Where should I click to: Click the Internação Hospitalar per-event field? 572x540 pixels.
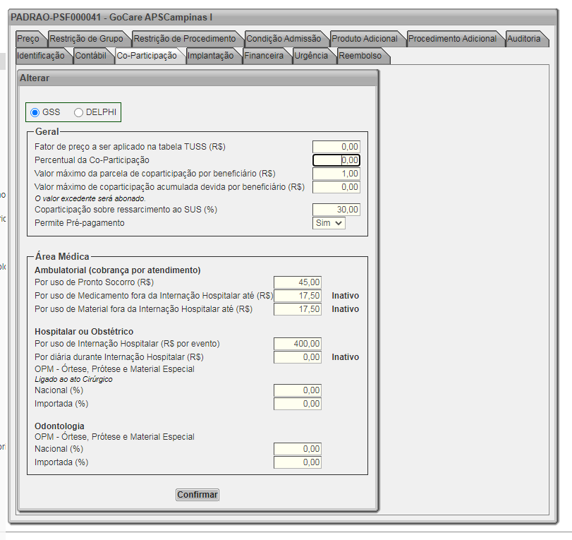pyautogui.click(x=298, y=344)
